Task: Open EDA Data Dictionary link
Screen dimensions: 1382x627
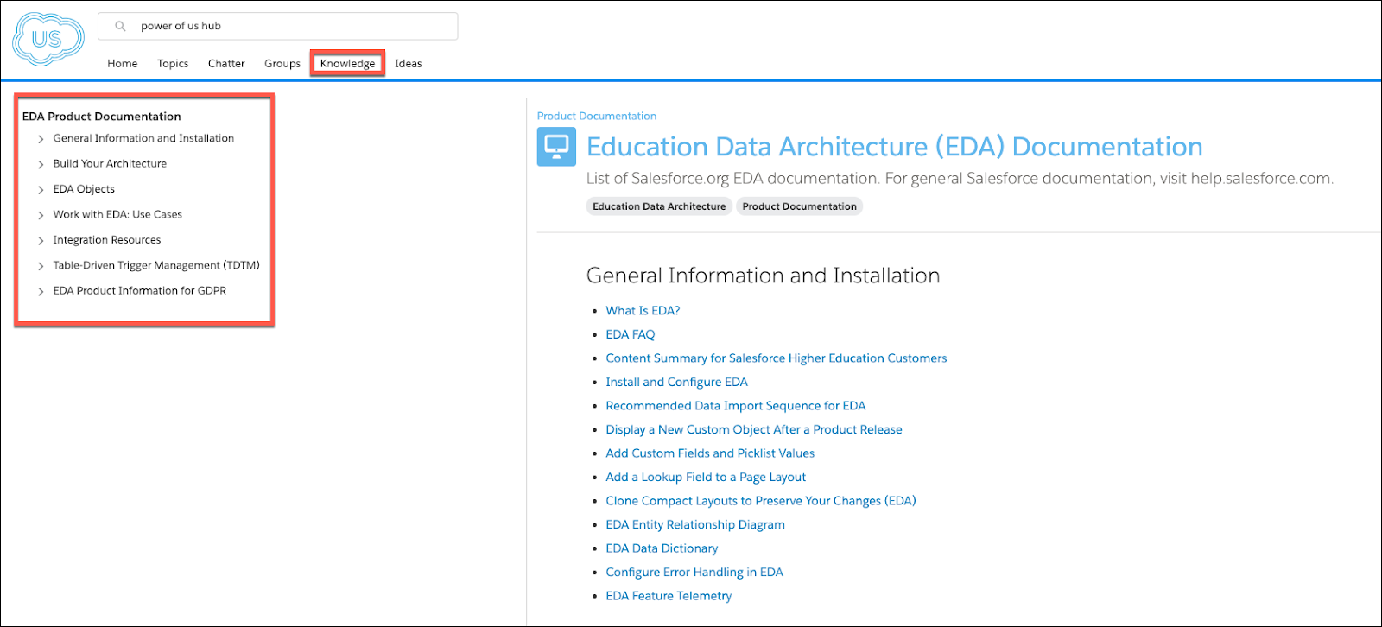Action: pyautogui.click(x=662, y=548)
